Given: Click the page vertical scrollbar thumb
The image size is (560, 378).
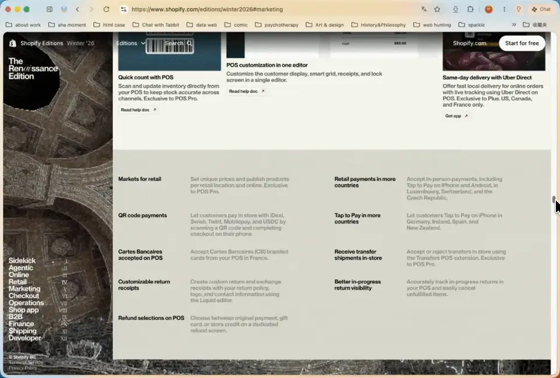Looking at the screenshot, I should [554, 199].
